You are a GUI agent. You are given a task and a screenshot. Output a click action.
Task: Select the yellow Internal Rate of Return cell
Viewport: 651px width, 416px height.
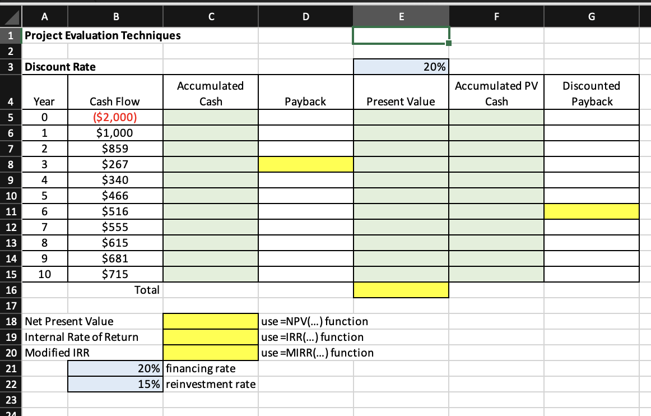coord(210,337)
